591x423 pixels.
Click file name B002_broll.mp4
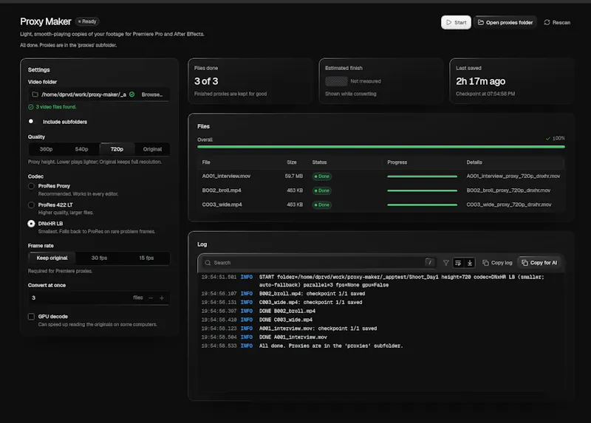(222, 190)
